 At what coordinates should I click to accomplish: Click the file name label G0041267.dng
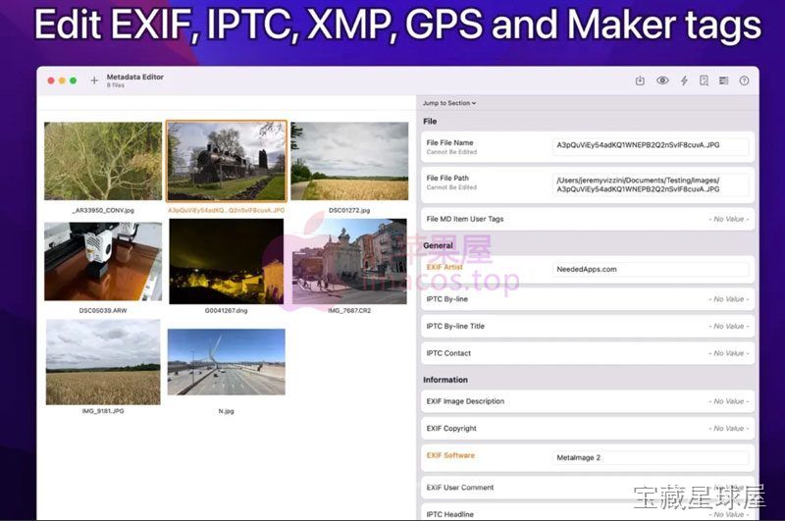coord(227,311)
